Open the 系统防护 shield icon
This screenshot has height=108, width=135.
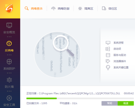tap(9, 62)
